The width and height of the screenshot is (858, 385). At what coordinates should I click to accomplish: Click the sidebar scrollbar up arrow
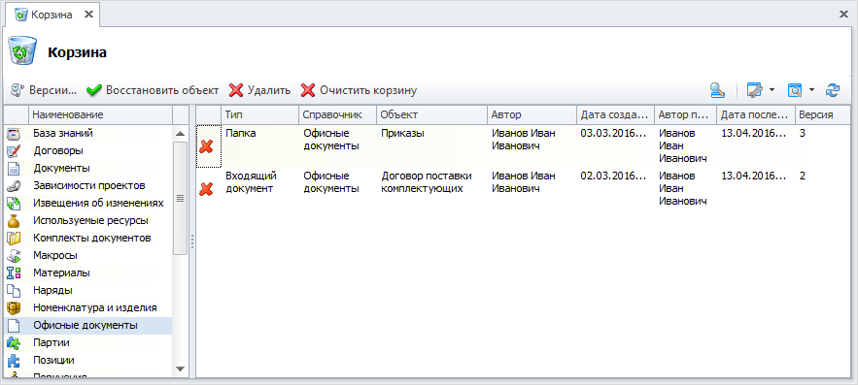click(x=180, y=133)
